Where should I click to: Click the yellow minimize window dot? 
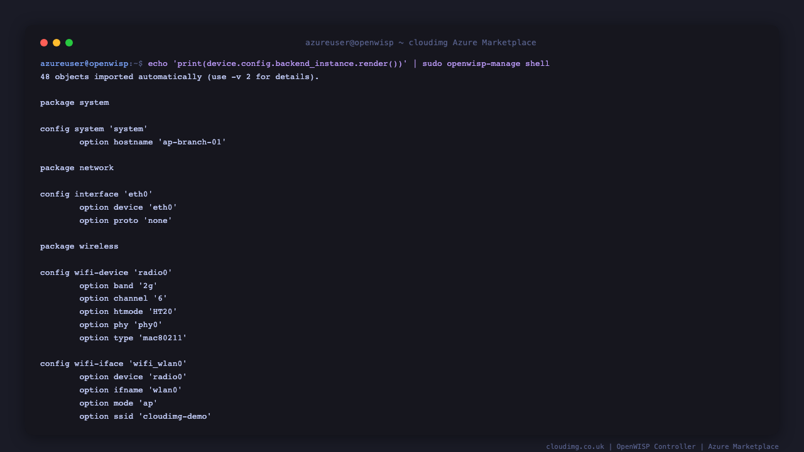coord(57,43)
